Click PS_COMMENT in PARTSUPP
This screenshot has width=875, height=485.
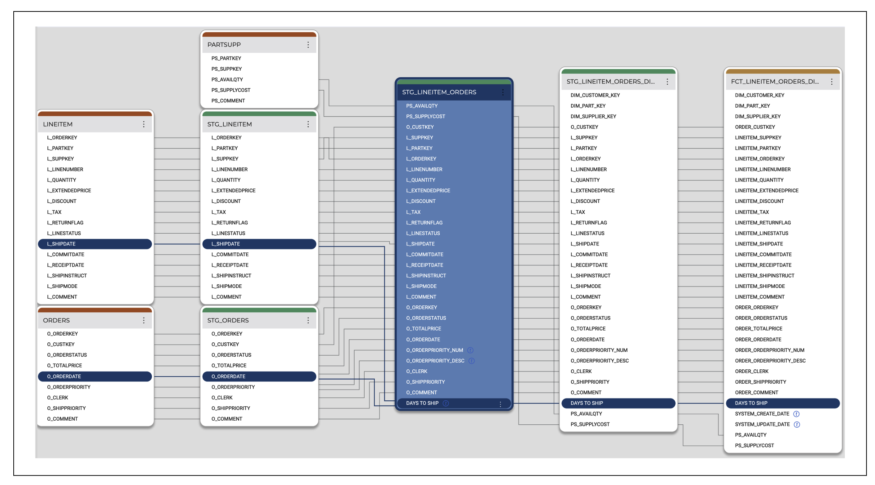point(228,101)
